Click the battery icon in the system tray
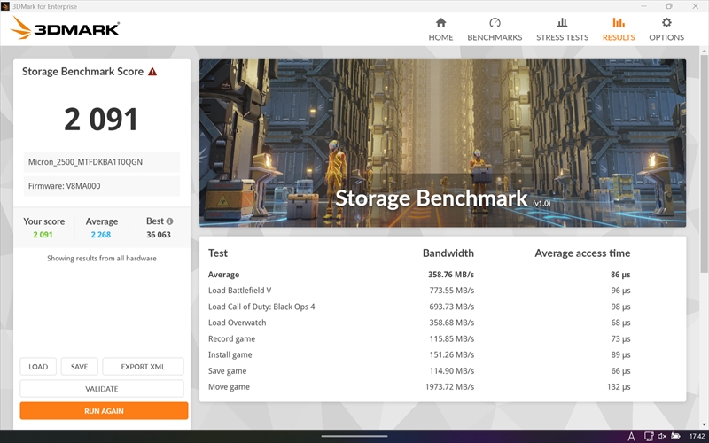This screenshot has height=443, width=709. pyautogui.click(x=675, y=436)
